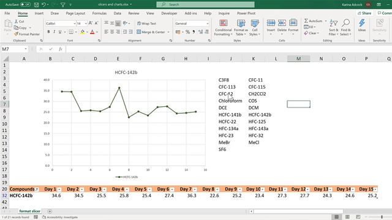The width and height of the screenshot is (392, 220).
Task: Open Compounds column filter dropdown
Action: tap(37, 189)
